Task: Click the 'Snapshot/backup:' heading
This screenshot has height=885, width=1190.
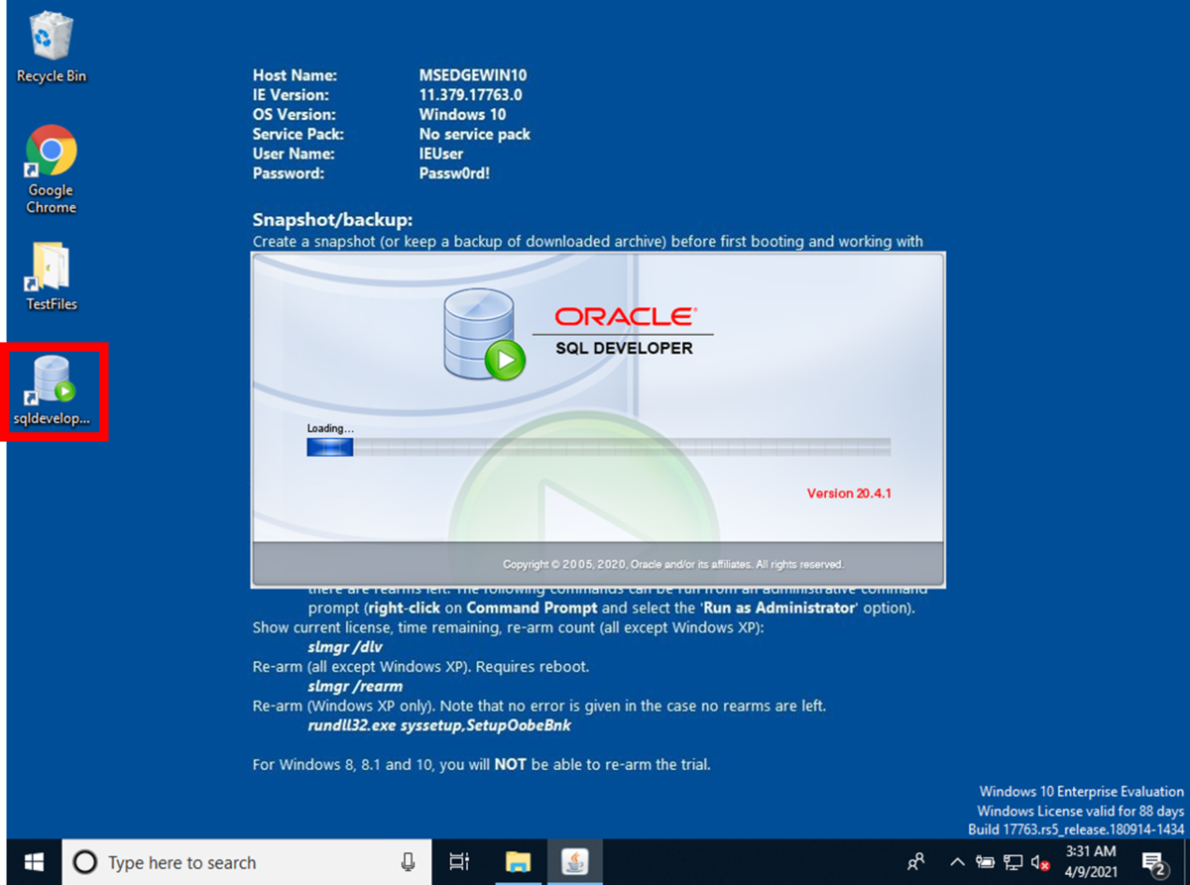Action: (x=332, y=220)
